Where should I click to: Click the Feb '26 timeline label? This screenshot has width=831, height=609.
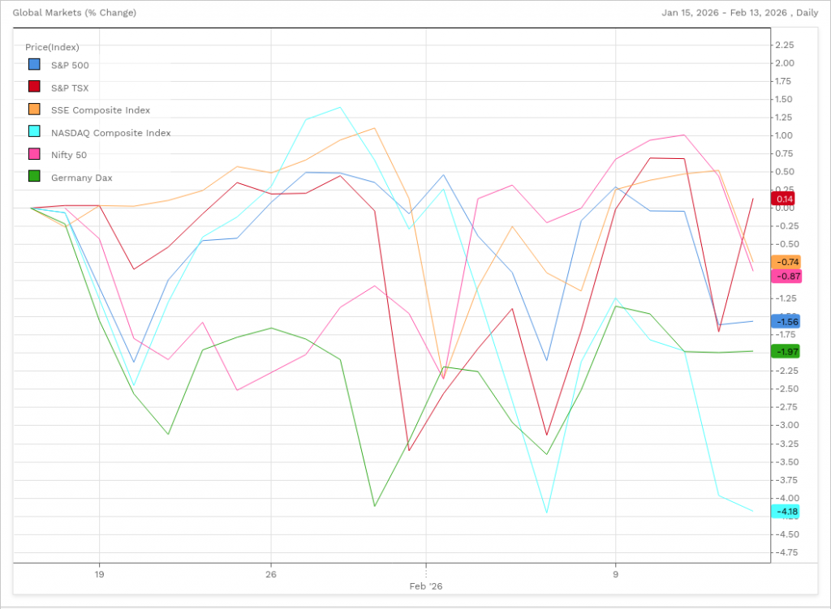click(425, 585)
